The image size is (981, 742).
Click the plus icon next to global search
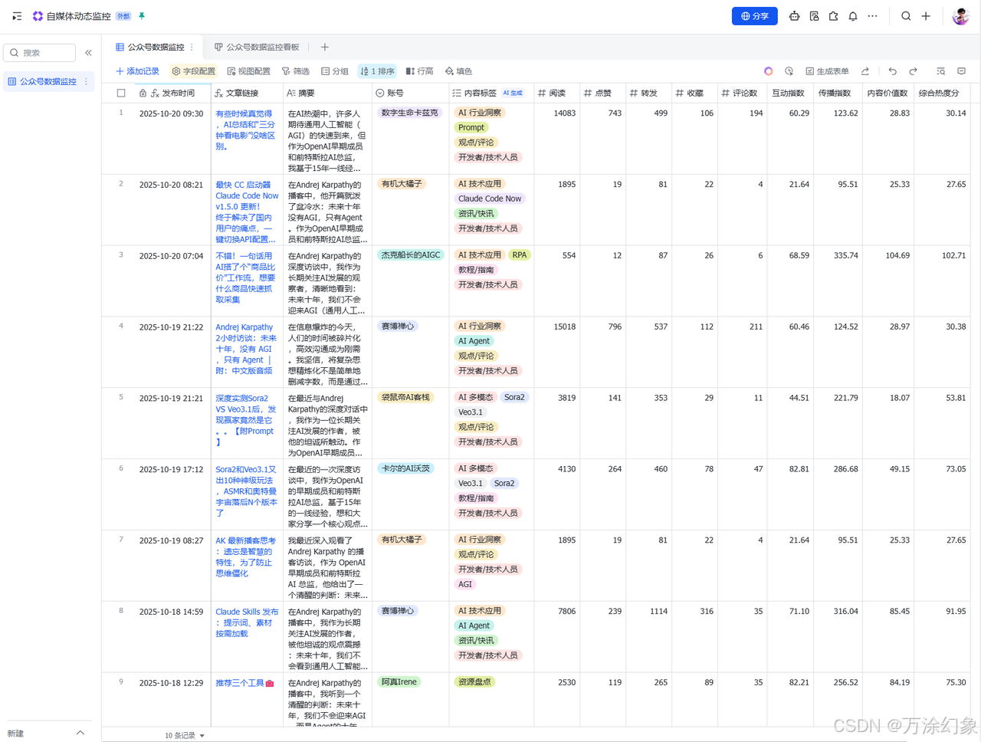point(926,16)
